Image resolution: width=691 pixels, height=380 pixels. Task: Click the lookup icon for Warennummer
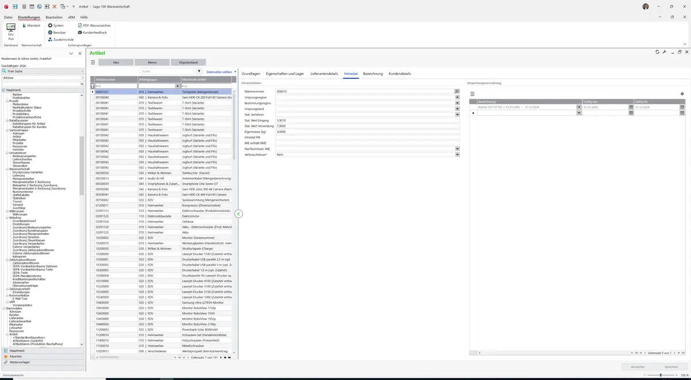point(457,92)
